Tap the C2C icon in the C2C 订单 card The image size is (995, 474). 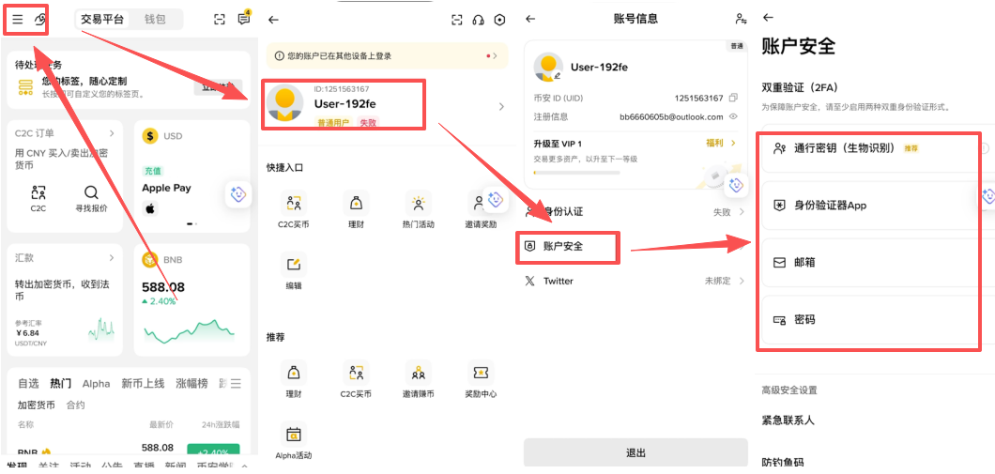click(38, 193)
